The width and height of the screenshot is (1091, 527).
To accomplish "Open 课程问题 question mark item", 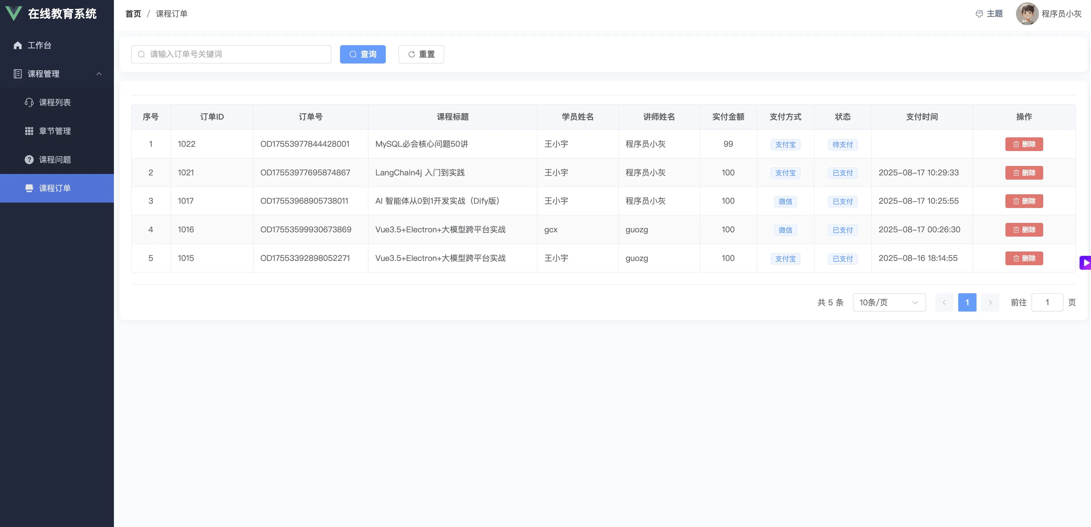I will [x=55, y=160].
